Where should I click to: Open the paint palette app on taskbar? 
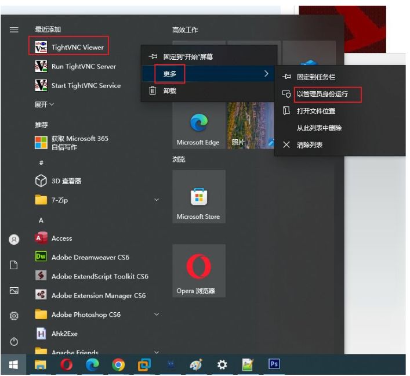(196, 364)
